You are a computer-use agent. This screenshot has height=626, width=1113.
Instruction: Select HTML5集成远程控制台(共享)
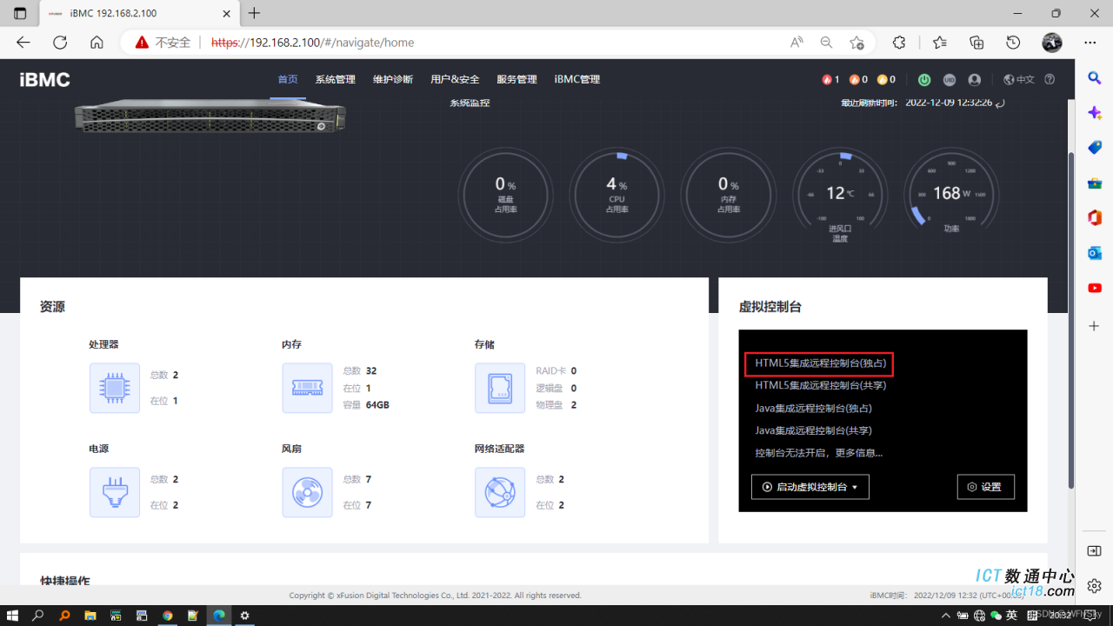pyautogui.click(x=821, y=385)
